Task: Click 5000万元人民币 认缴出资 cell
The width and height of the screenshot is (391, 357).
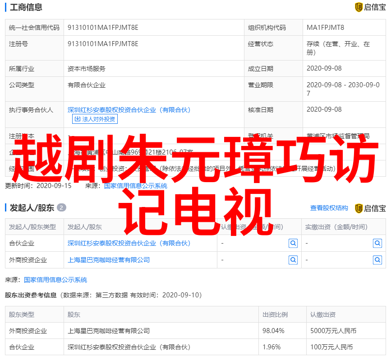Action: tap(333, 331)
